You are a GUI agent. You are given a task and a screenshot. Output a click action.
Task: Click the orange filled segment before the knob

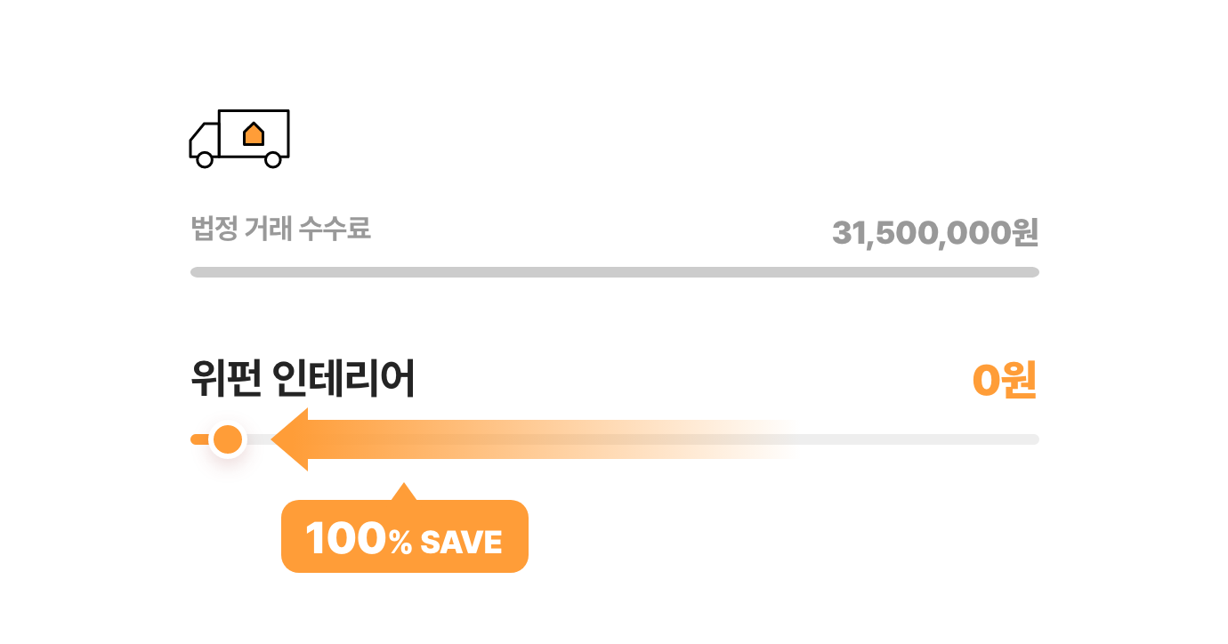[x=200, y=439]
